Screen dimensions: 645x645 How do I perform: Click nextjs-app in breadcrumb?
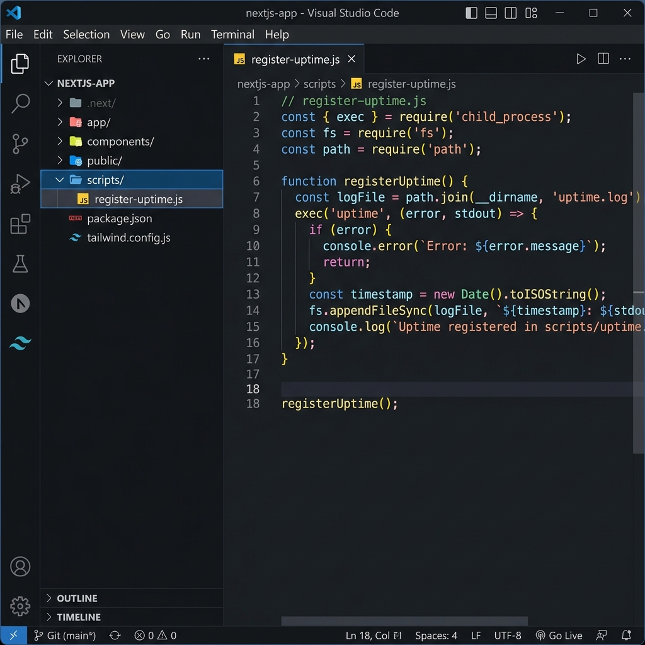(x=263, y=84)
